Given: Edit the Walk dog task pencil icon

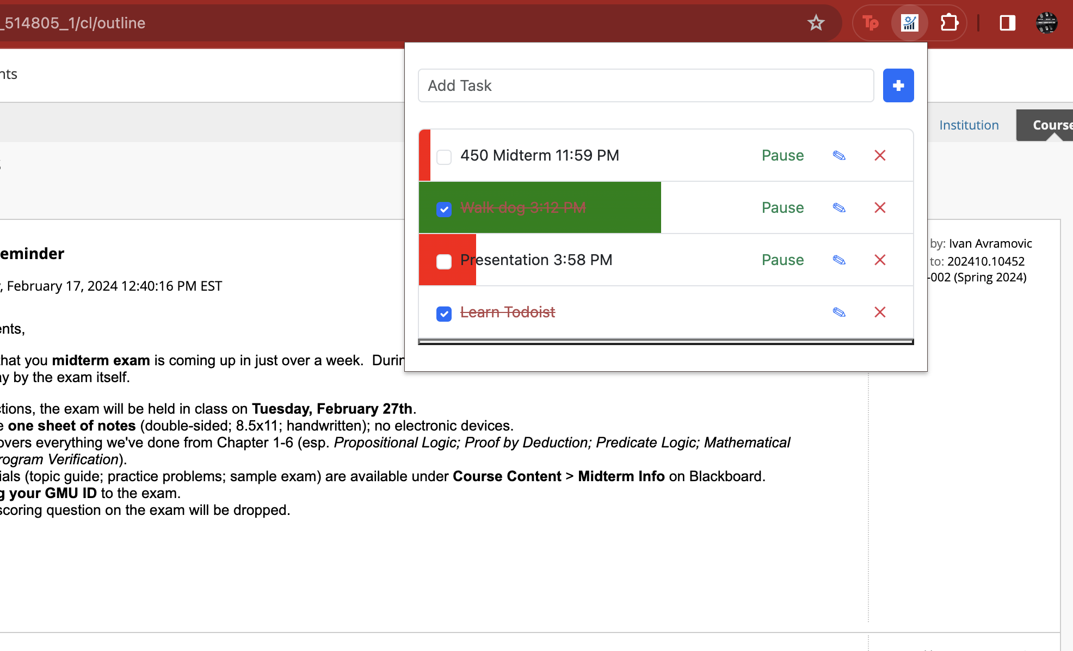Looking at the screenshot, I should tap(839, 208).
